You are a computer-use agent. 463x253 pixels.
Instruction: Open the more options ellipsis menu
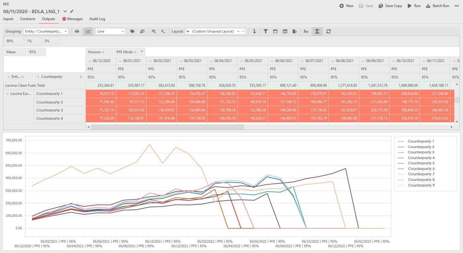point(457,6)
